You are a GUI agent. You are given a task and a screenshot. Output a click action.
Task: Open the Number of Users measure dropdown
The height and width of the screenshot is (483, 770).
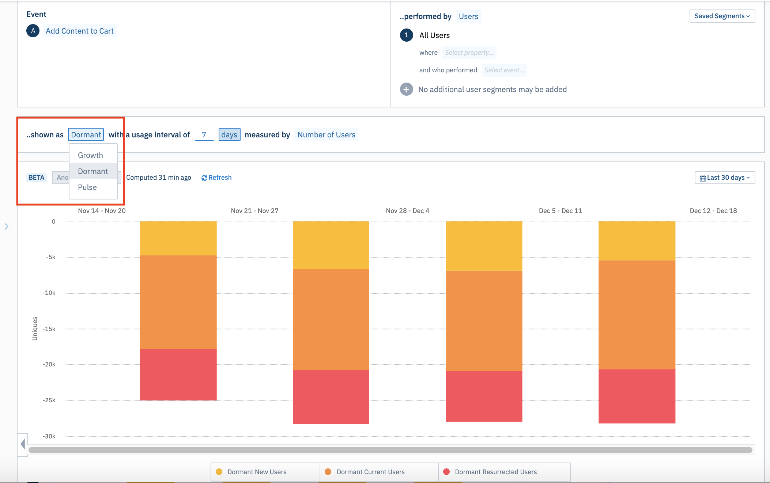click(x=326, y=135)
